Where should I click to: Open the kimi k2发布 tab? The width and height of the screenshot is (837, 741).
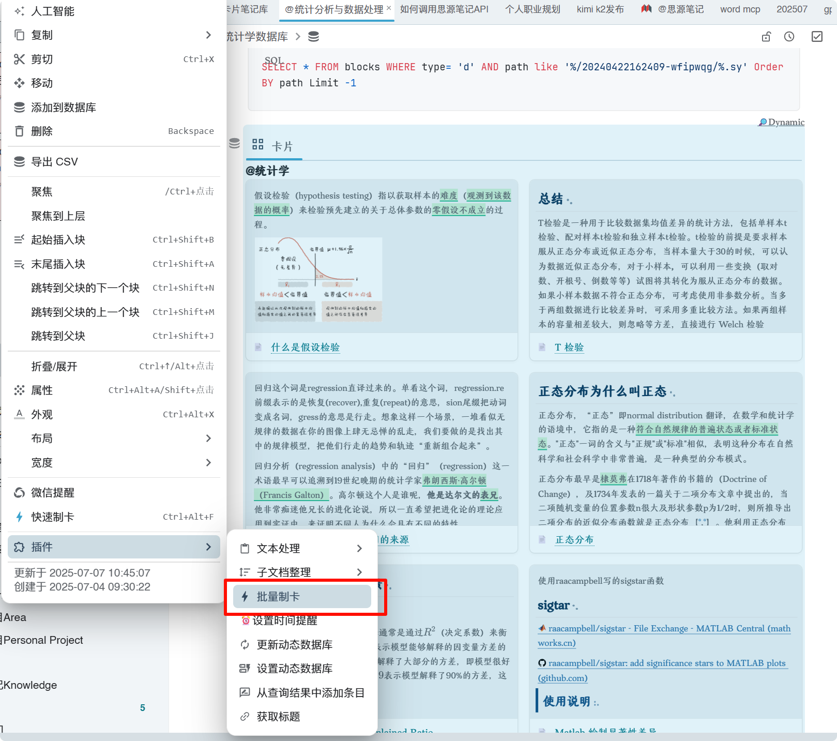(600, 9)
